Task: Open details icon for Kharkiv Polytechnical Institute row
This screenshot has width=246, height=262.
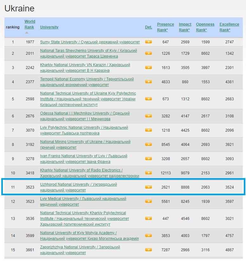Action: click(x=148, y=218)
